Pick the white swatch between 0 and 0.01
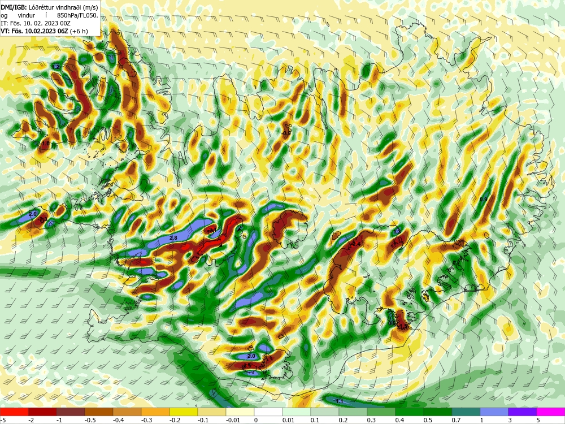The height and width of the screenshot is (424, 565). (x=268, y=412)
